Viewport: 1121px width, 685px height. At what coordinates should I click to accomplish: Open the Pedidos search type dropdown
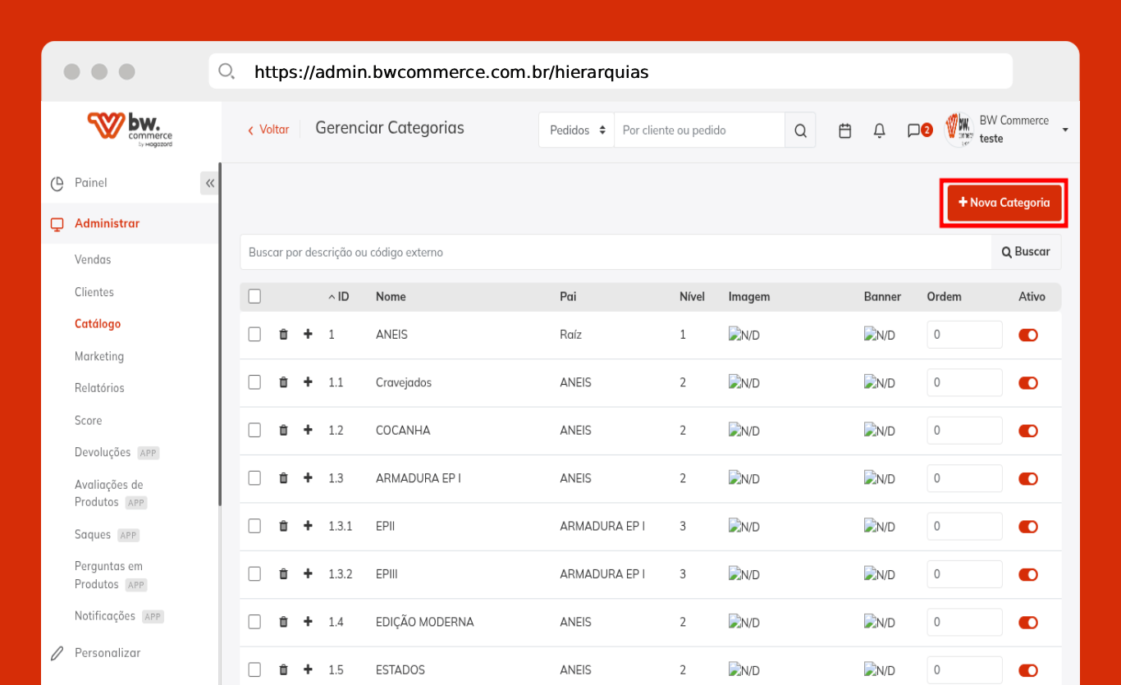click(576, 130)
